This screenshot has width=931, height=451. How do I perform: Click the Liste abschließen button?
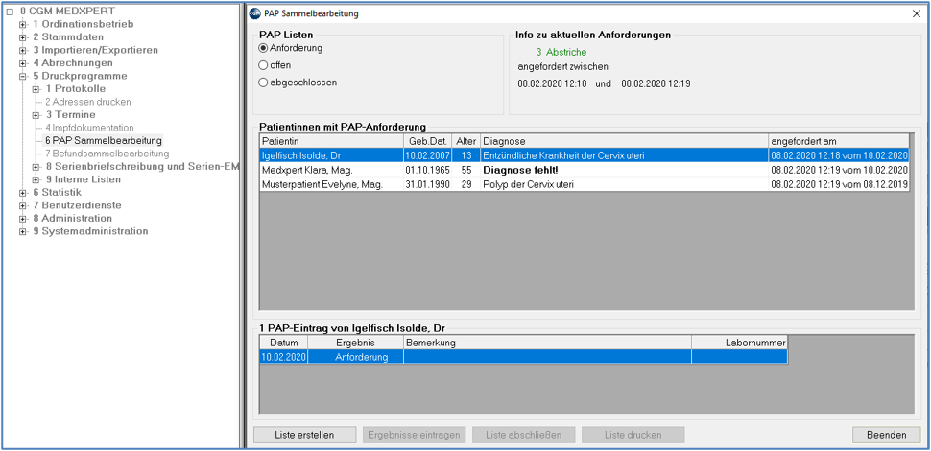[523, 435]
